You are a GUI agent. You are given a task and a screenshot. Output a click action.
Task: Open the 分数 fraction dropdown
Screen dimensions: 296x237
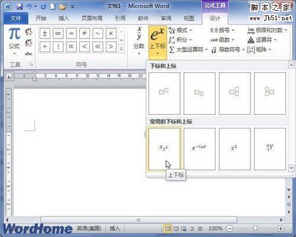[x=139, y=41]
